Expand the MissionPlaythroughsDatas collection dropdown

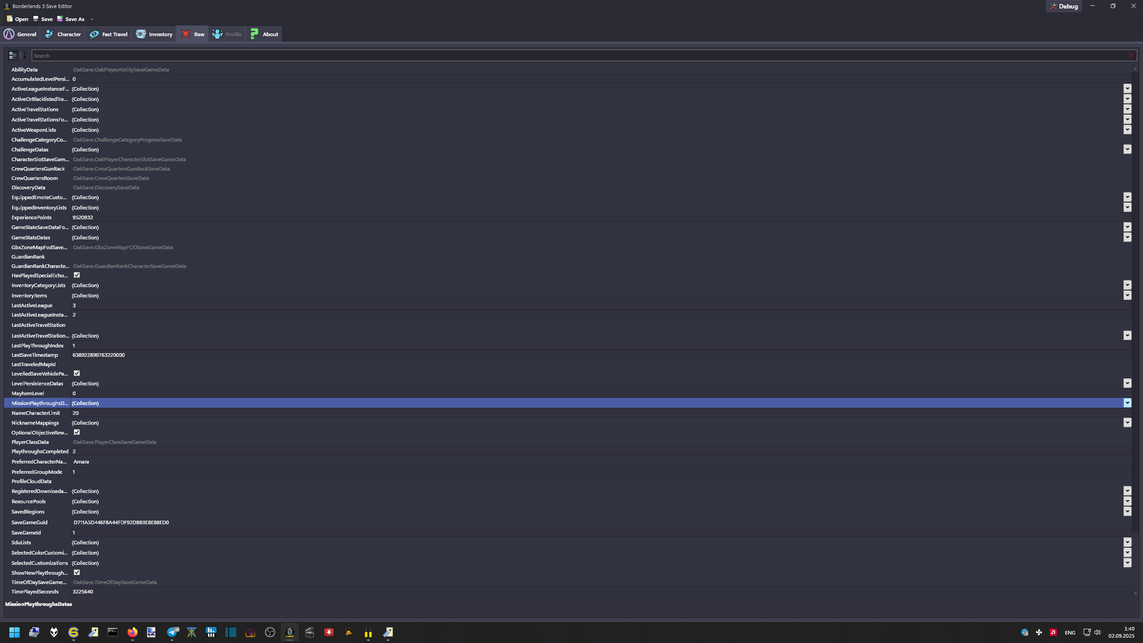(x=1127, y=403)
